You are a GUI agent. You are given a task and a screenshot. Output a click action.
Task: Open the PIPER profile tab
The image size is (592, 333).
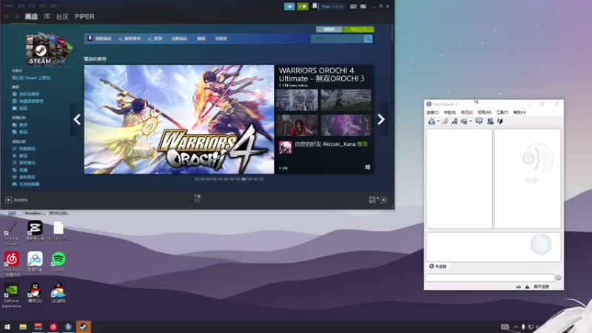[84, 16]
